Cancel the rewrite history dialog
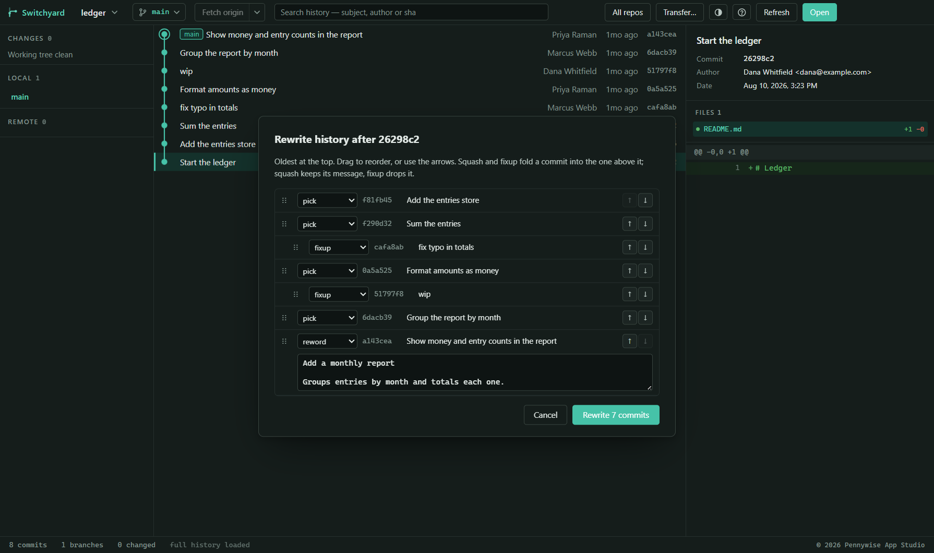This screenshot has width=934, height=553. pos(545,415)
